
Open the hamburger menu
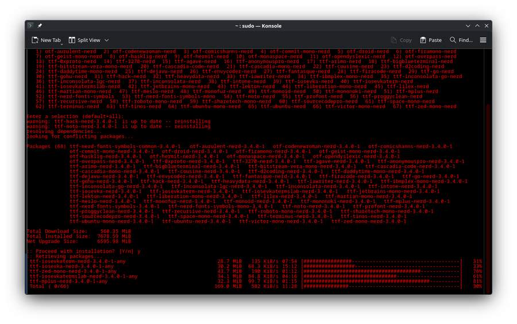tap(483, 40)
